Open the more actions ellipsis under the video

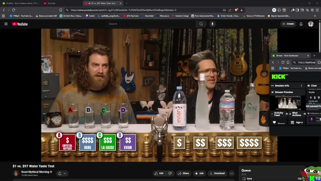[232, 173]
